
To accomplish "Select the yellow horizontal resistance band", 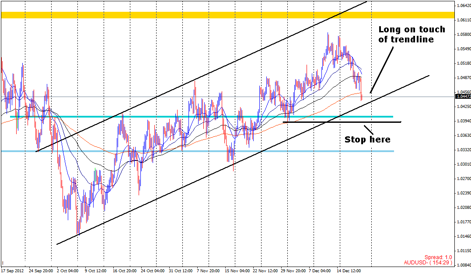I will tap(227, 15).
